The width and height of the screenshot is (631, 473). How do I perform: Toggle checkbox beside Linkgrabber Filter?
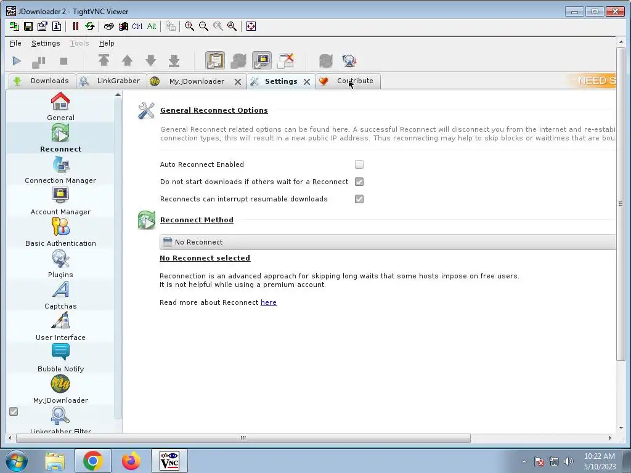[x=14, y=411]
